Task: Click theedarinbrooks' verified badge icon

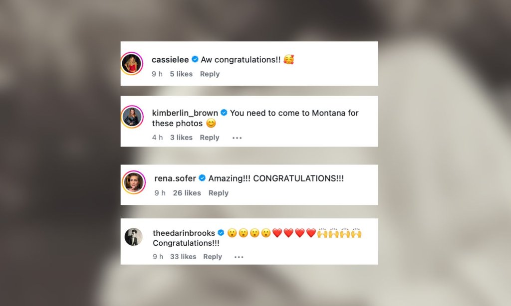Action: point(221,233)
